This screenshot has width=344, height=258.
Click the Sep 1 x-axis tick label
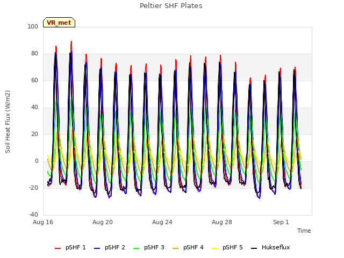(281, 222)
